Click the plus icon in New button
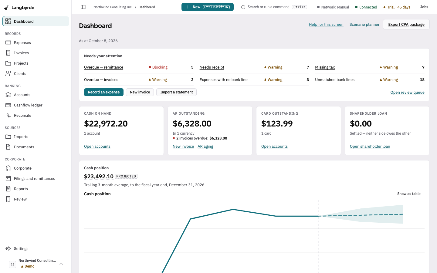 pos(188,7)
